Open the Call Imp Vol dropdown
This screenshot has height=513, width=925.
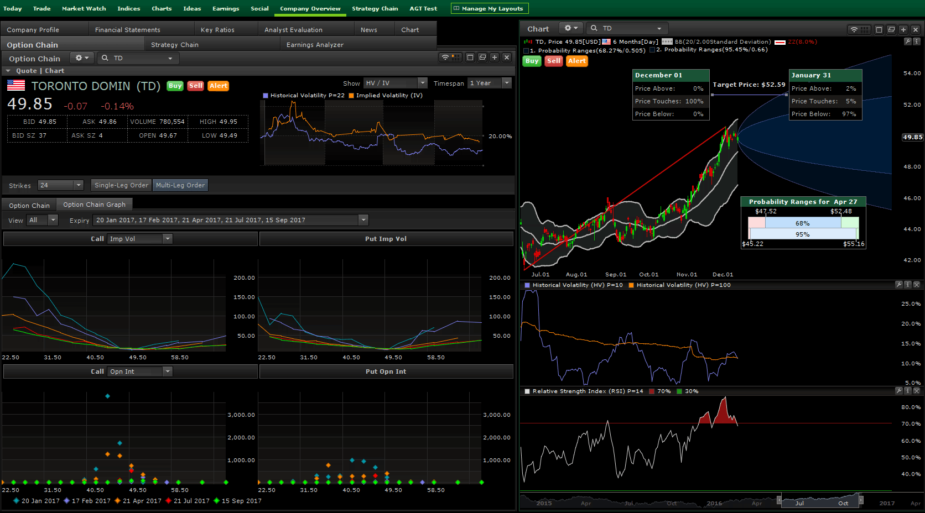[141, 239]
